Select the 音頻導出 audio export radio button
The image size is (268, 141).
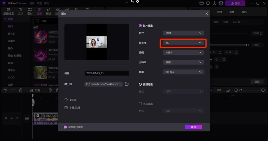[x=140, y=84]
